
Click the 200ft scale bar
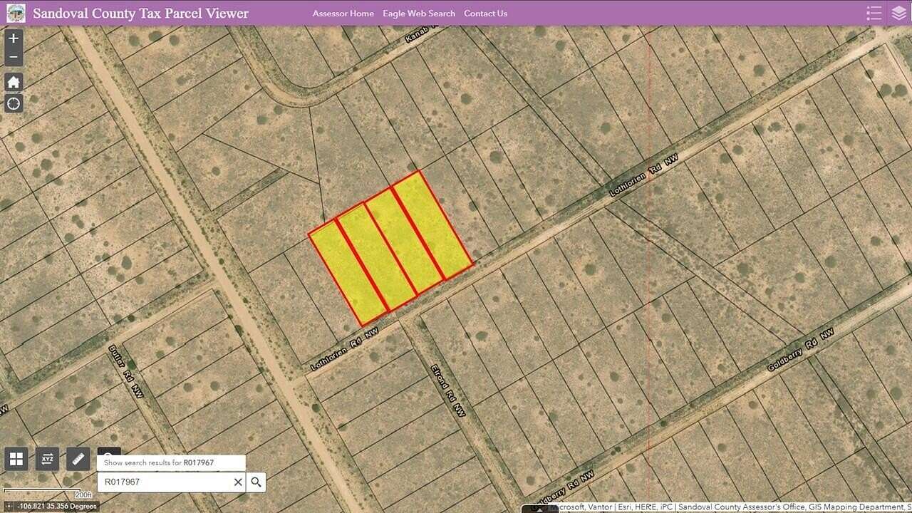[x=48, y=493]
